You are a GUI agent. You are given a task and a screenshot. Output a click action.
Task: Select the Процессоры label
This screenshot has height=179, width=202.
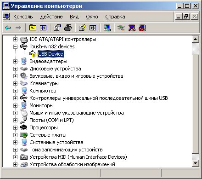[44, 127]
